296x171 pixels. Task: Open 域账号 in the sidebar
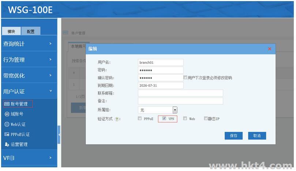point(17,114)
